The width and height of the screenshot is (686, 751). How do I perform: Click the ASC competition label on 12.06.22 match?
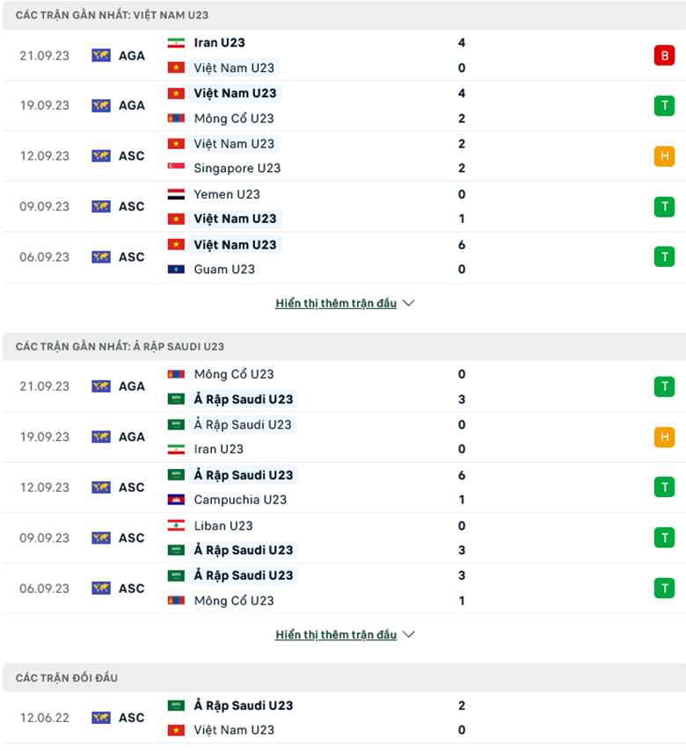[x=132, y=718]
